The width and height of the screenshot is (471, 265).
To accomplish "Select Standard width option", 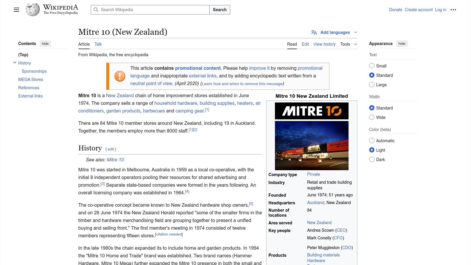I will coord(372,108).
